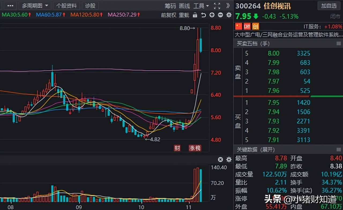
Task: Click the undo arrow icon on the toolbar
Action: coord(203,15)
